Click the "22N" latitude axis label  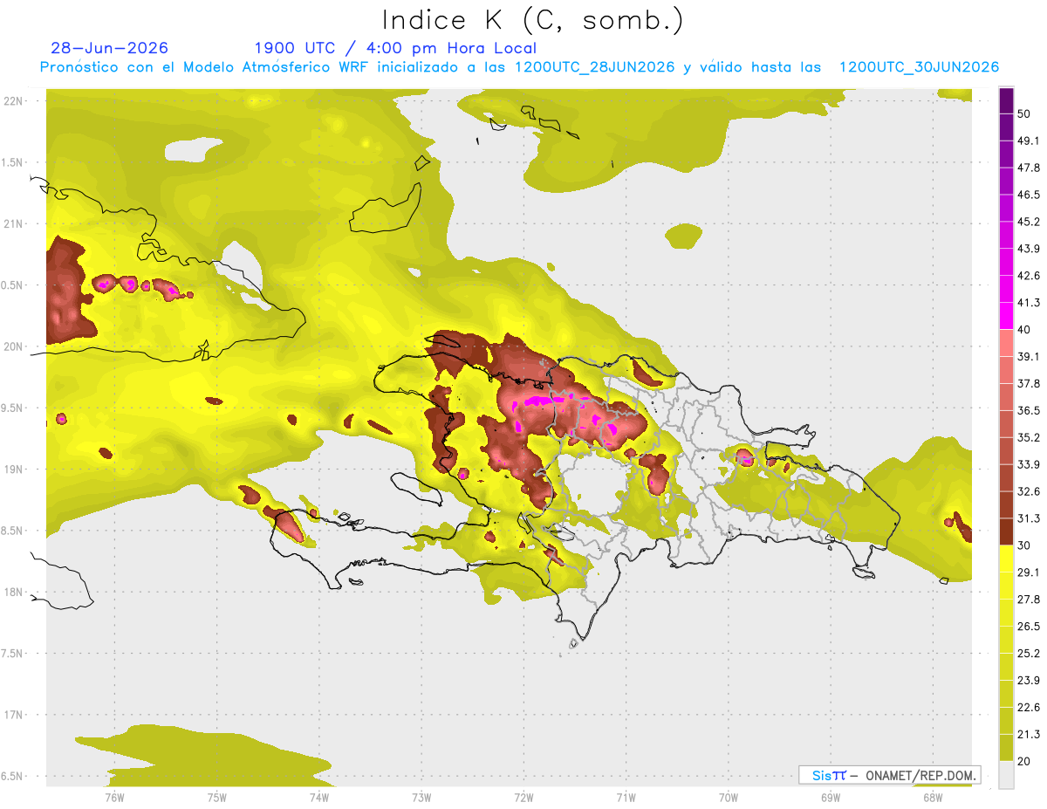coord(13,101)
